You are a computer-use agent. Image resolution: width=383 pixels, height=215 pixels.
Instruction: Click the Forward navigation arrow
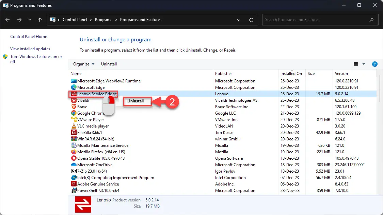[x=19, y=20]
